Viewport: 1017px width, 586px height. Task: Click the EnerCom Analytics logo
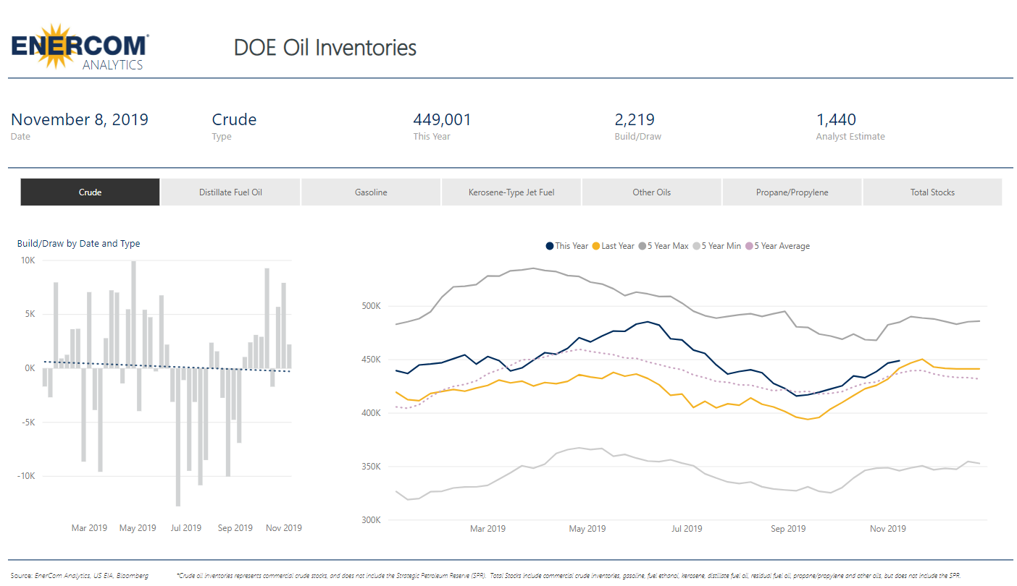80,47
